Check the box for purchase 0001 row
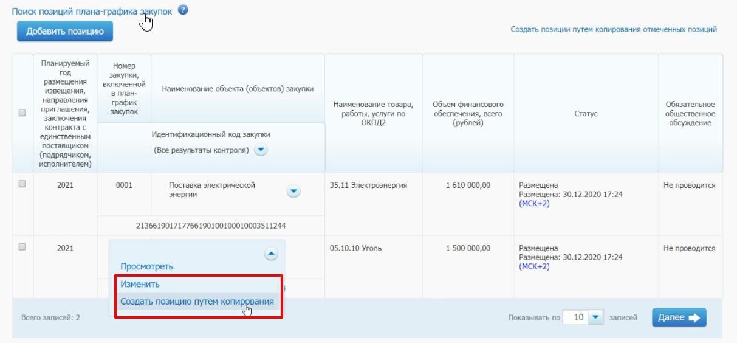This screenshot has height=343, width=737. tap(22, 184)
